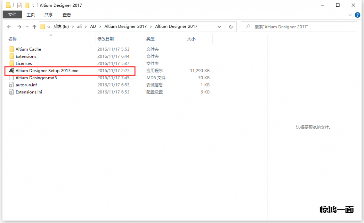The height and width of the screenshot is (223, 364).
Task: Go up one folder level
Action: point(34,27)
